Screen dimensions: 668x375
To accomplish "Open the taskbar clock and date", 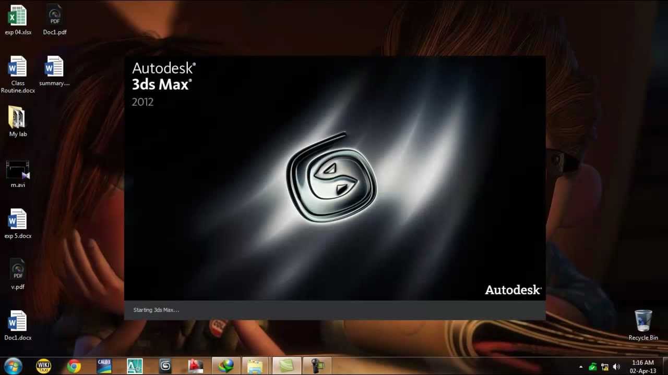I will 642,367.
